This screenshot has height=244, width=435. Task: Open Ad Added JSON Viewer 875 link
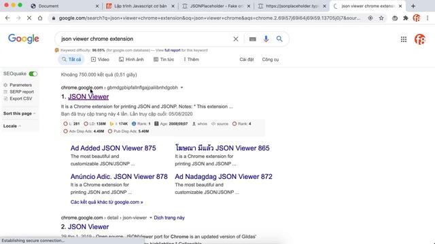[114, 148]
